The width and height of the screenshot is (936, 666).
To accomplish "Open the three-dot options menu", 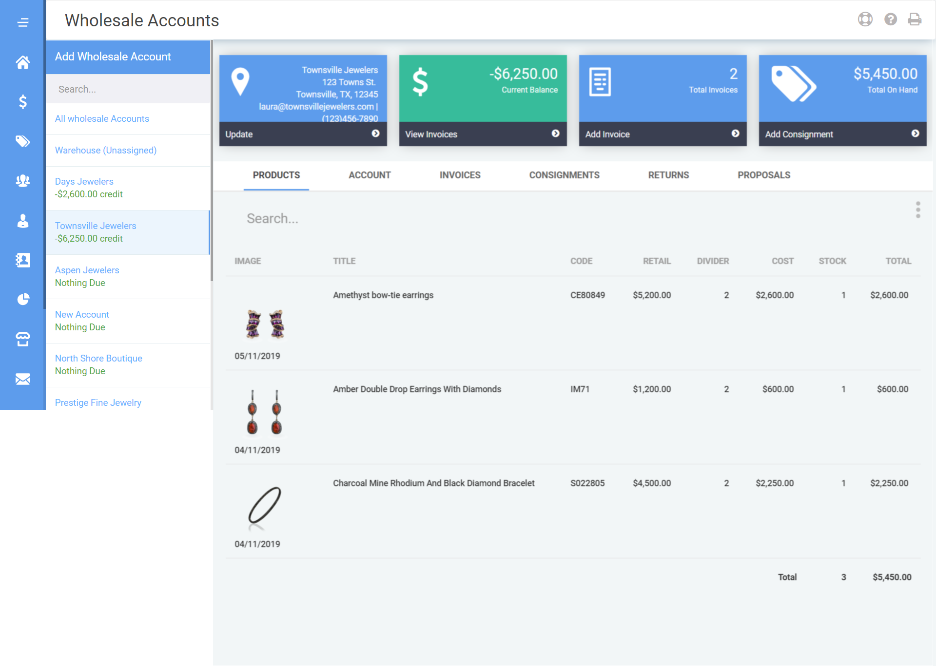I will tap(918, 210).
